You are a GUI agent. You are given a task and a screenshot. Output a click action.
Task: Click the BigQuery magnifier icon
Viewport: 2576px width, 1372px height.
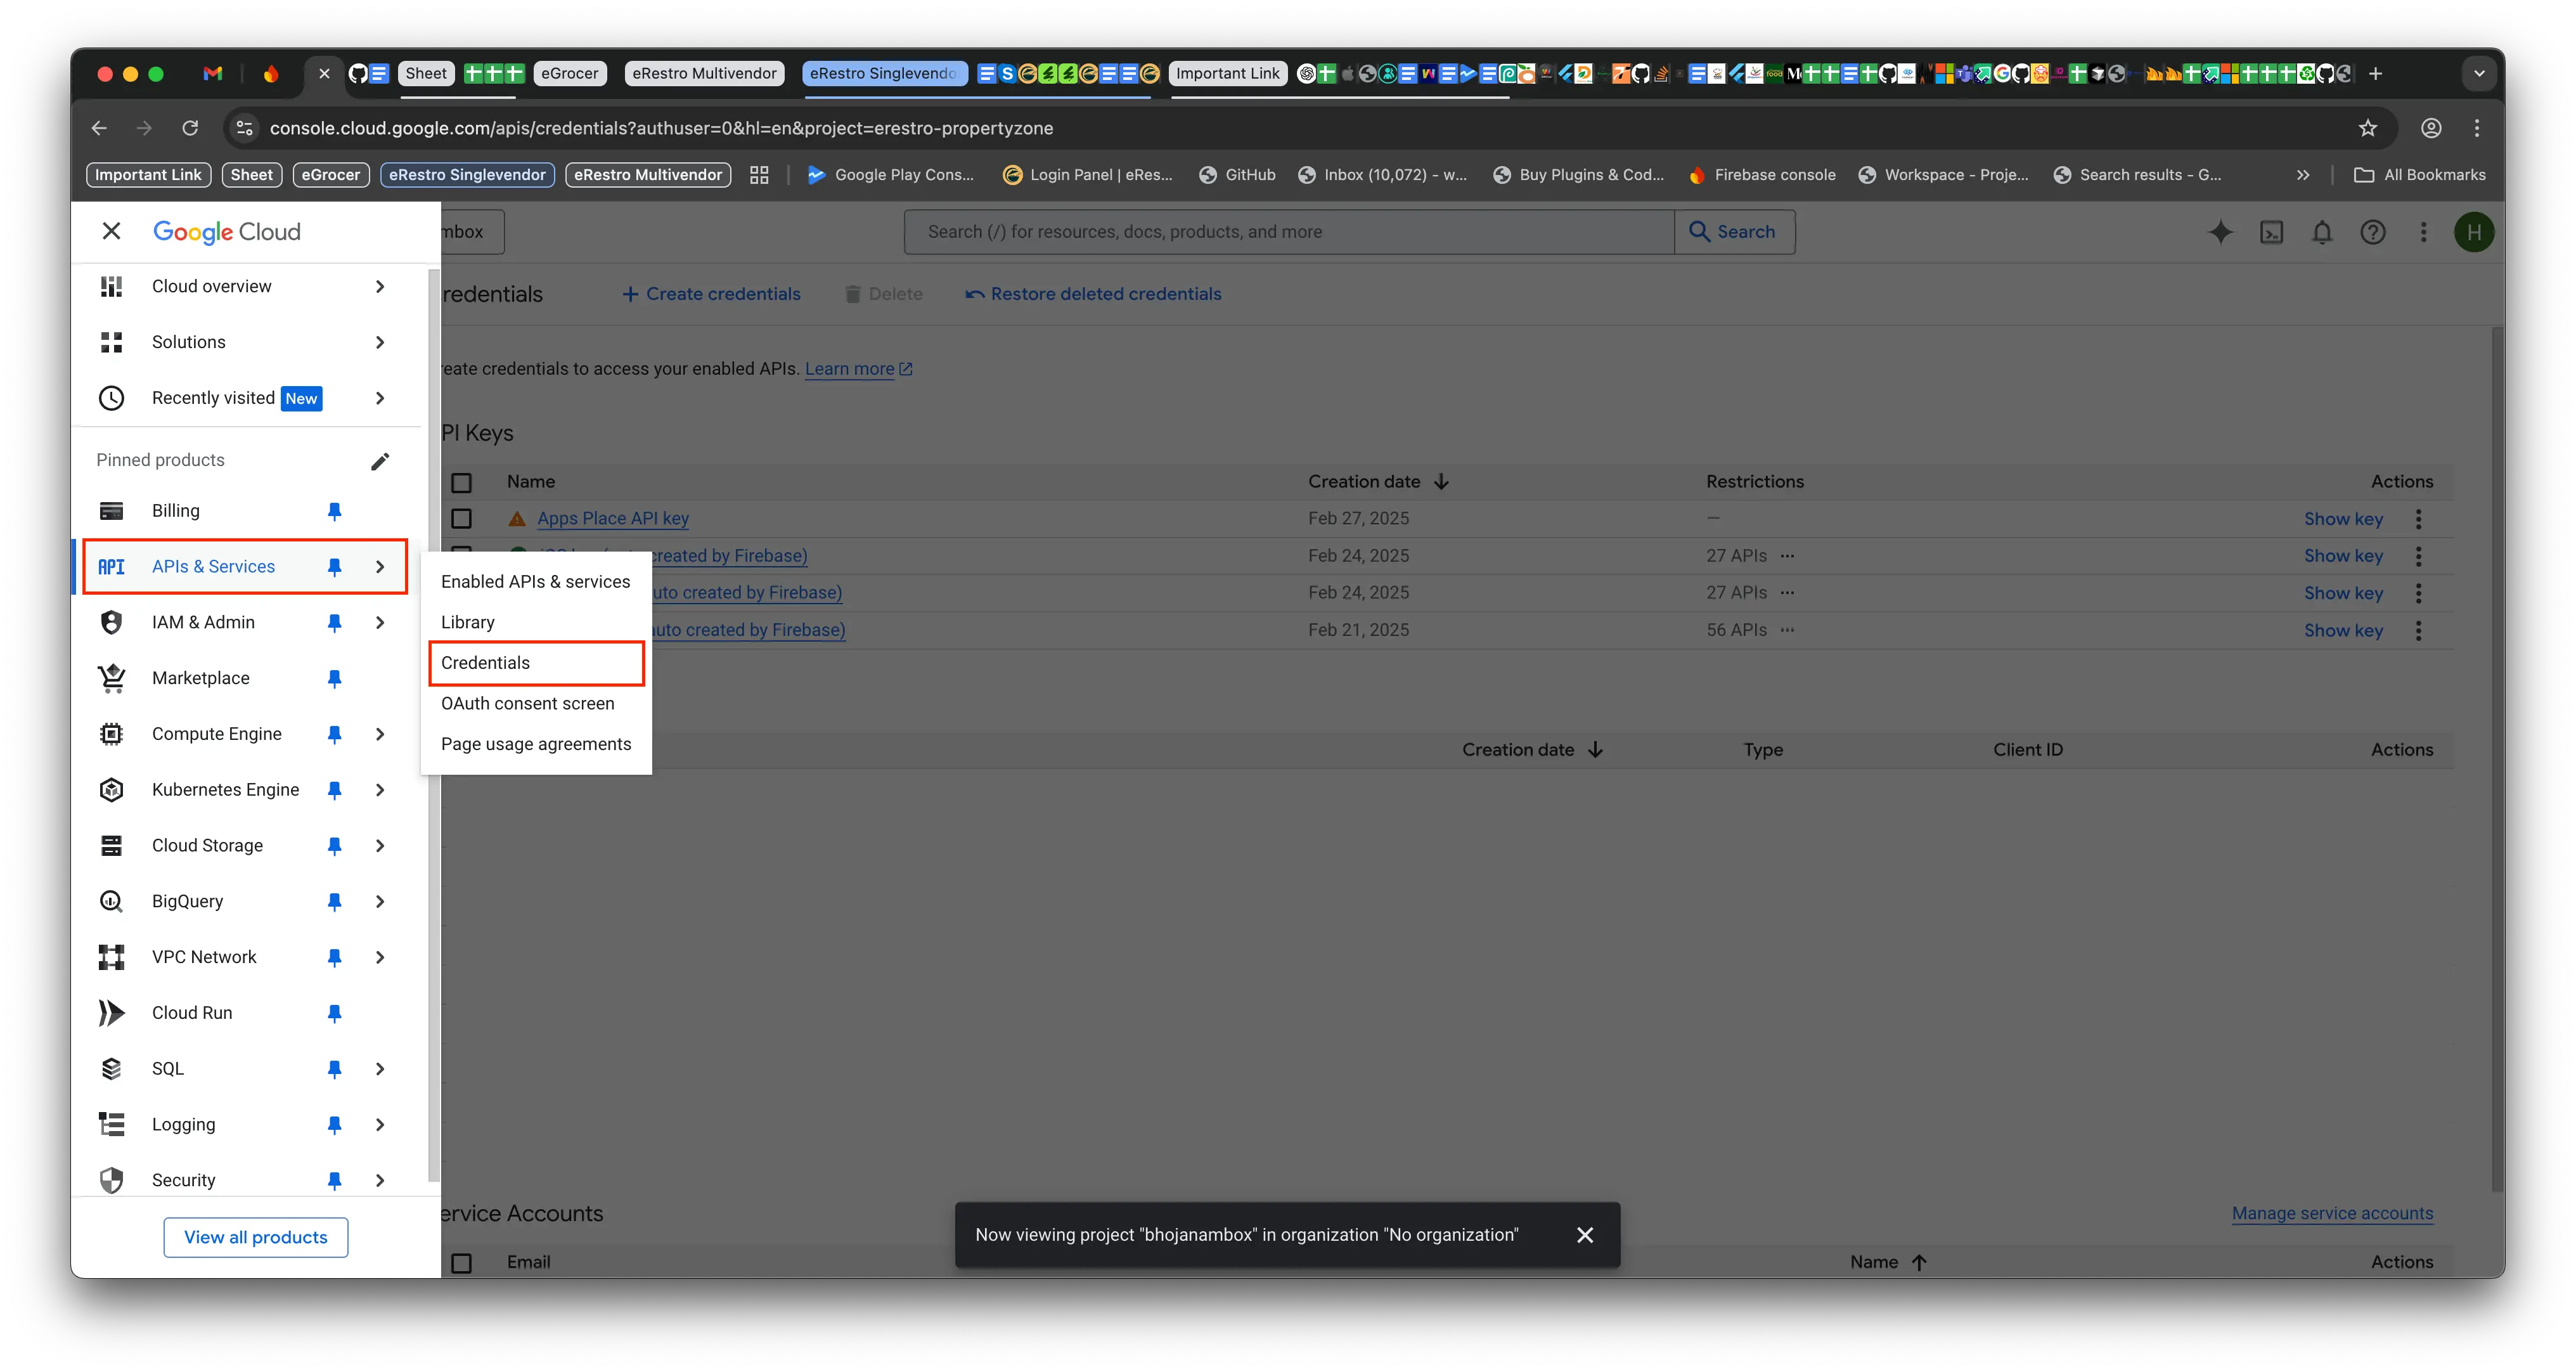pos(111,901)
